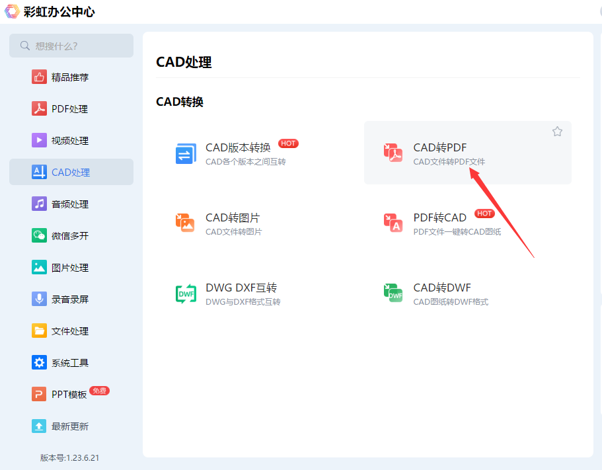Open the 视频处理 category
This screenshot has width=602, height=470.
coord(71,141)
